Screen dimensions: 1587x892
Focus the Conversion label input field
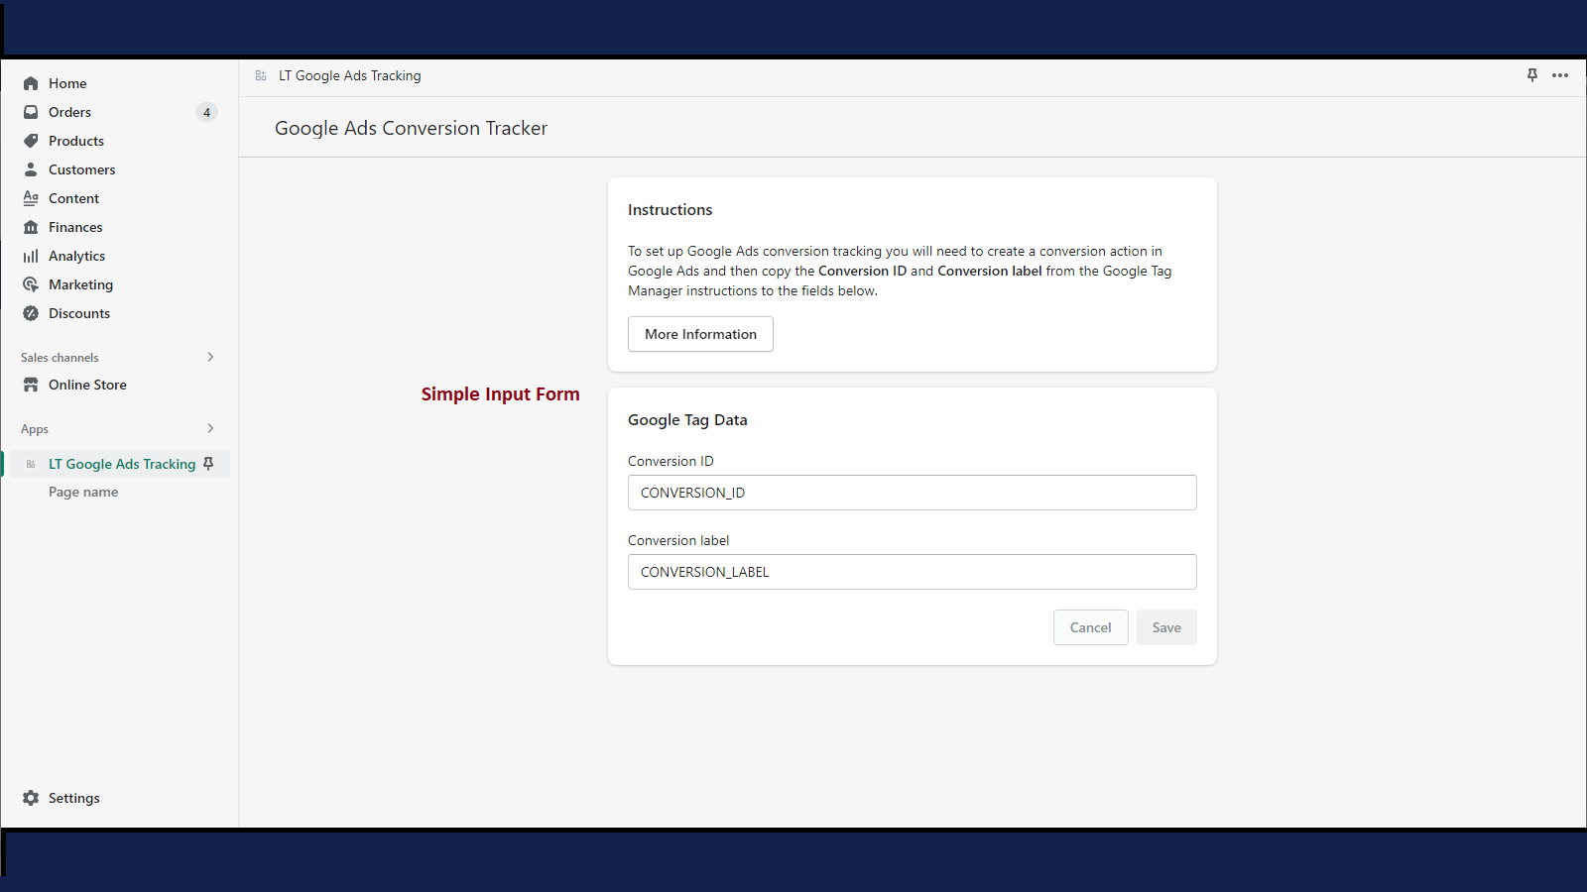[913, 572]
